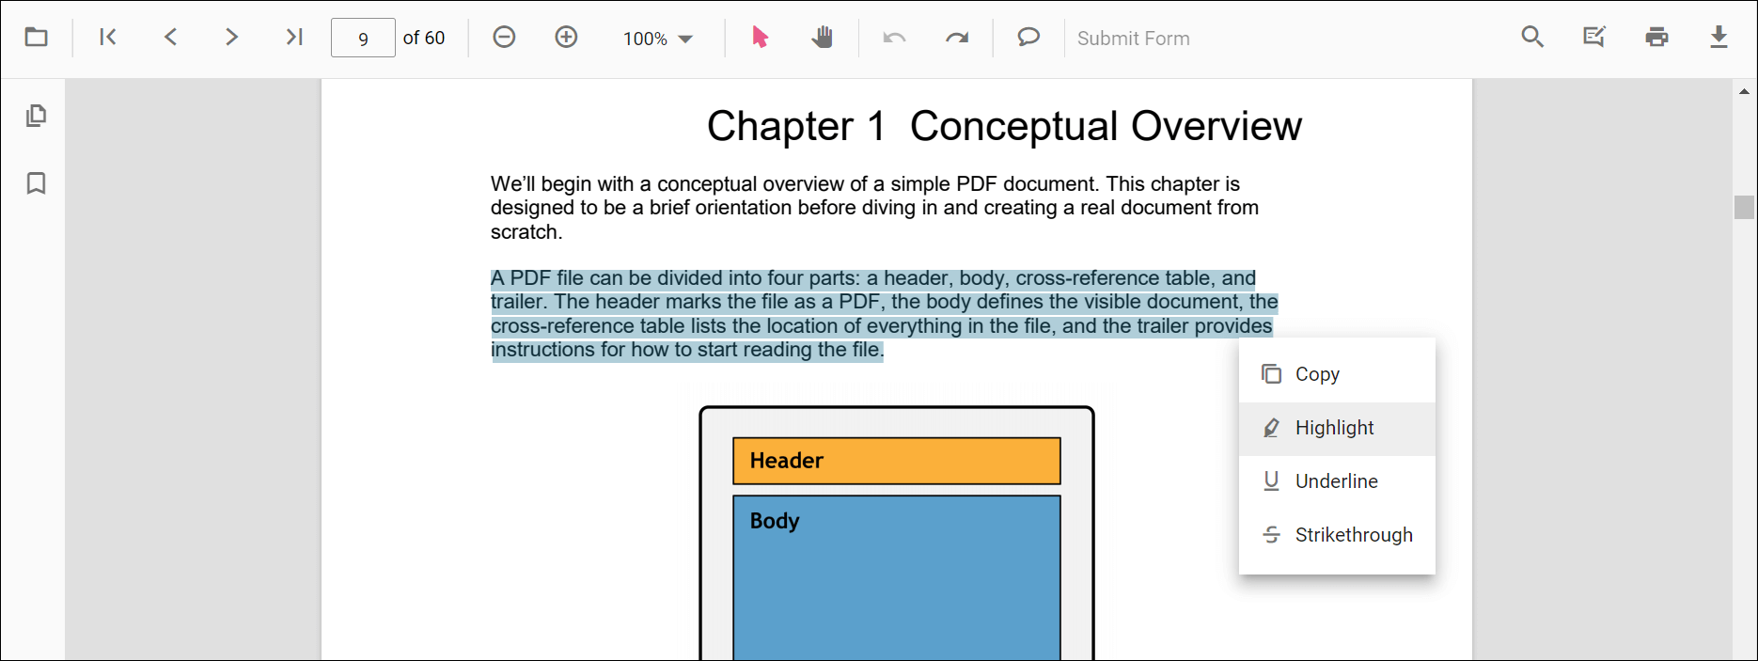The height and width of the screenshot is (661, 1758).
Task: Download the PDF file
Action: point(1719,38)
